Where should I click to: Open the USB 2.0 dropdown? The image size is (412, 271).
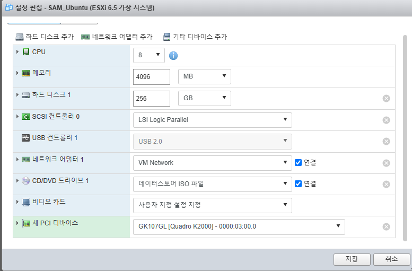212,142
